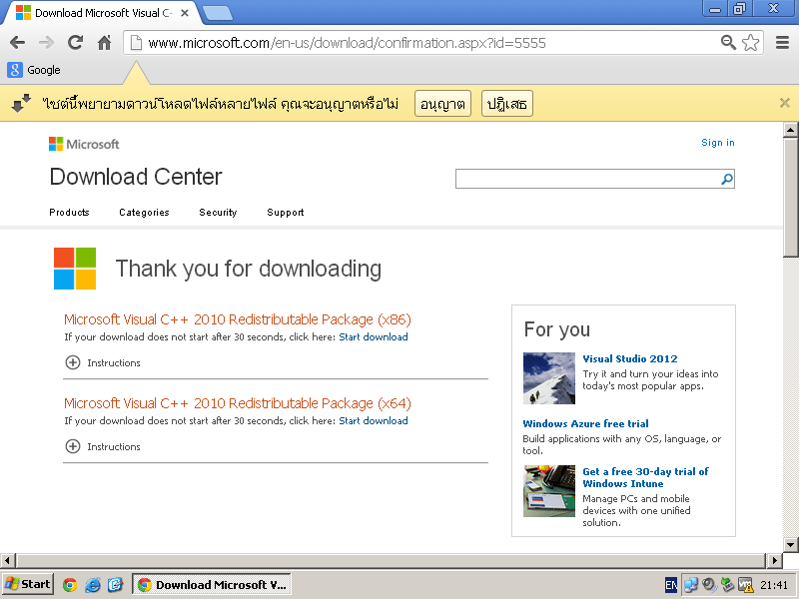Open the Categories menu
Screen dimensions: 799x599
point(144,213)
